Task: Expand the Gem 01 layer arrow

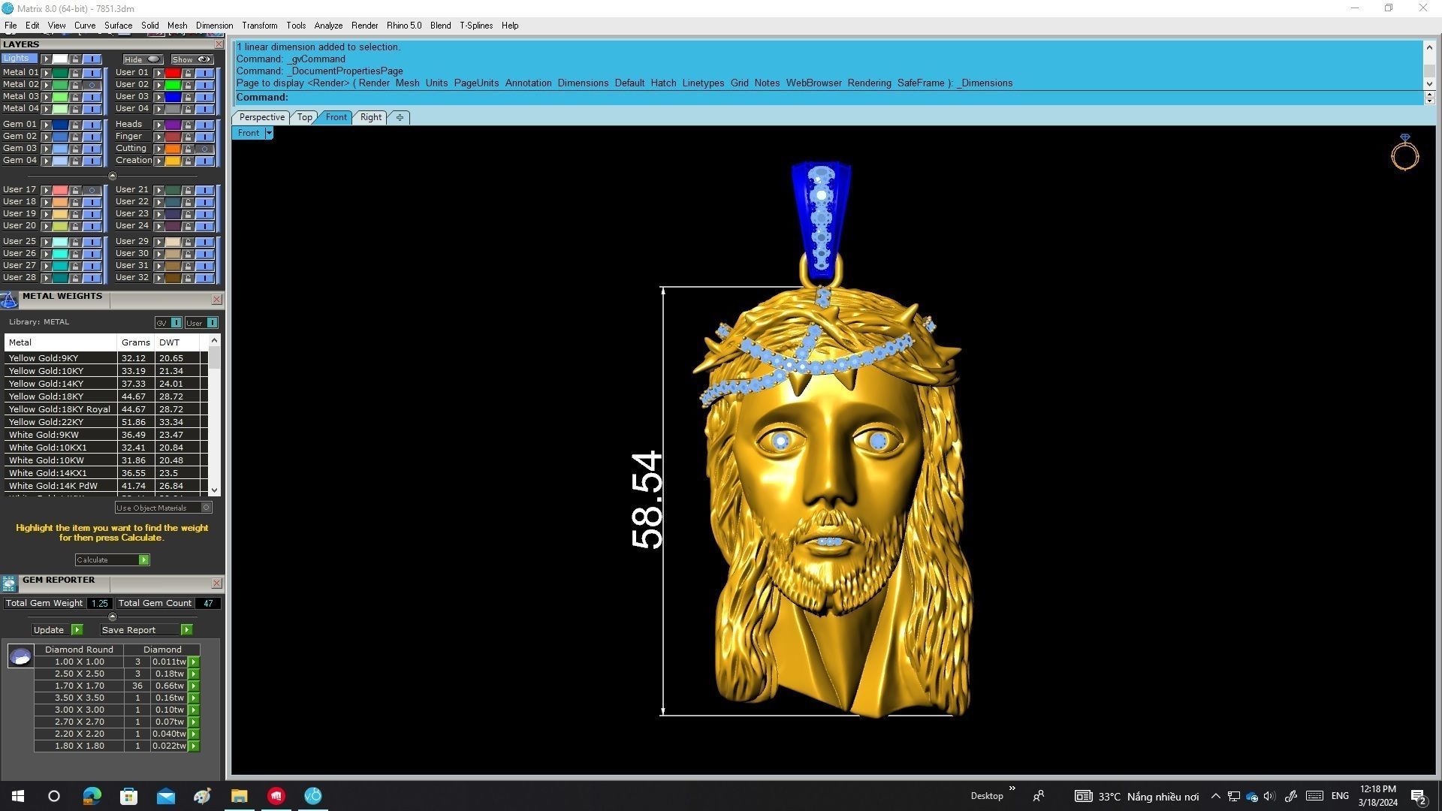Action: (x=46, y=125)
